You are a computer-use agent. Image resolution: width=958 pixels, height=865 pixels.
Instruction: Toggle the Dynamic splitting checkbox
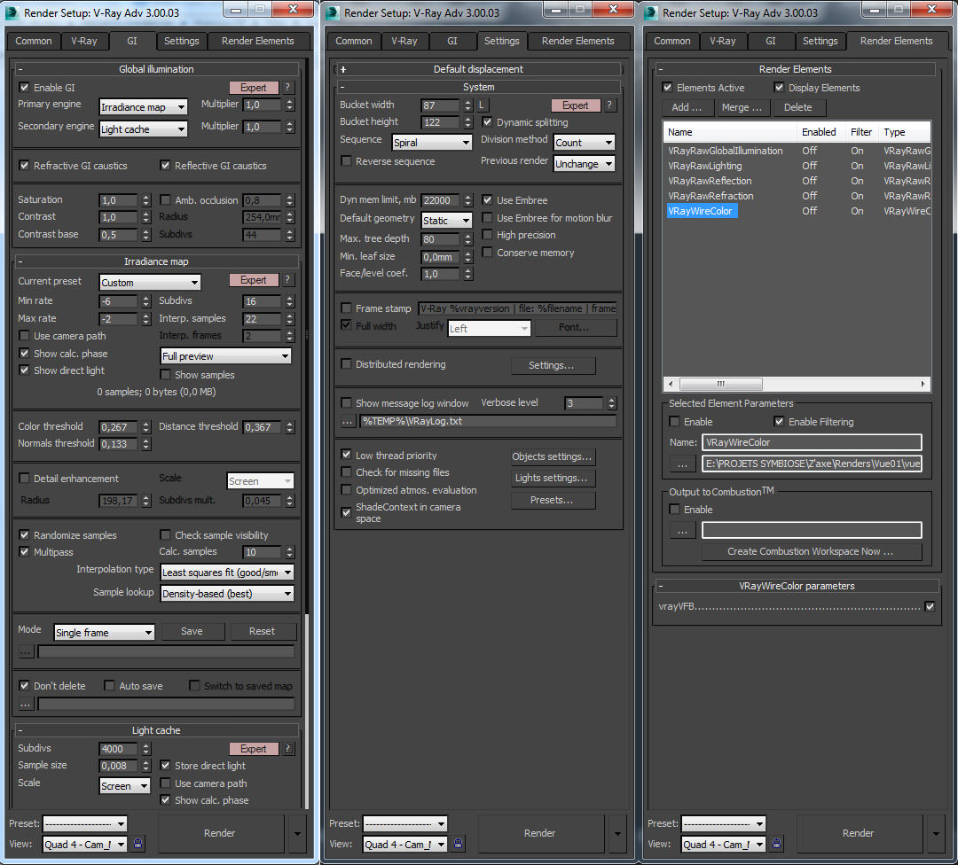coord(487,121)
